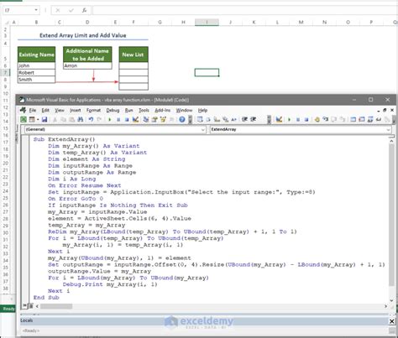Select the cell containing Arron
Image resolution: width=398 pixels, height=338 pixels.
click(x=87, y=65)
